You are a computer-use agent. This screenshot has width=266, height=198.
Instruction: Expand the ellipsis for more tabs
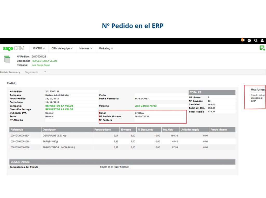pyautogui.click(x=45, y=72)
